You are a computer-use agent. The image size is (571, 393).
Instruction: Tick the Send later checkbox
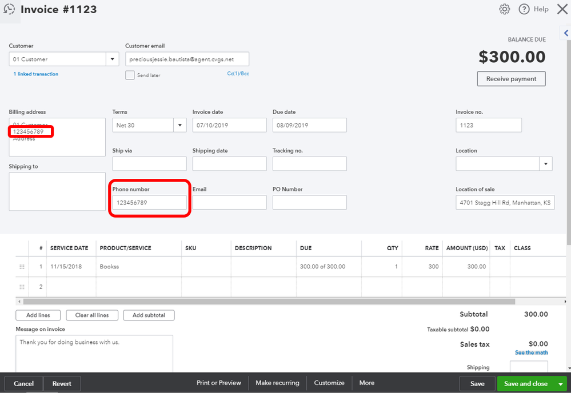pos(130,75)
